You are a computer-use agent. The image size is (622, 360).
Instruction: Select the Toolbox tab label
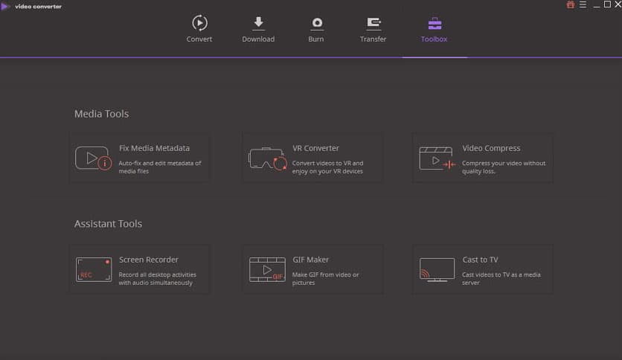tap(434, 39)
